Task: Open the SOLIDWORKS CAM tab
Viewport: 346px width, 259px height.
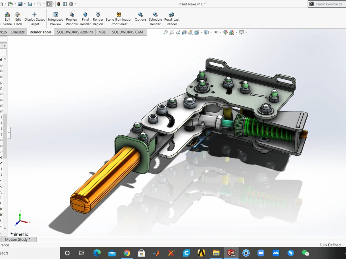Action: click(x=127, y=32)
